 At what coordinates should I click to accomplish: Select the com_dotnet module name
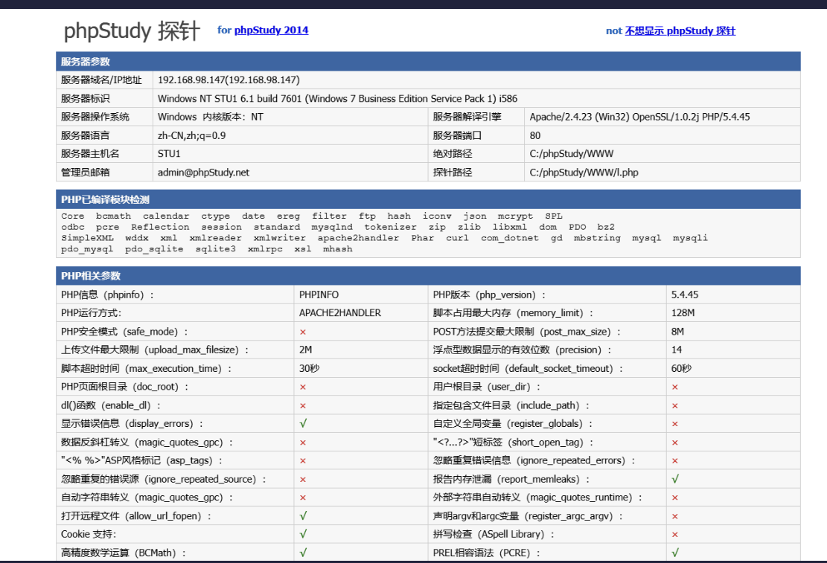pos(509,238)
